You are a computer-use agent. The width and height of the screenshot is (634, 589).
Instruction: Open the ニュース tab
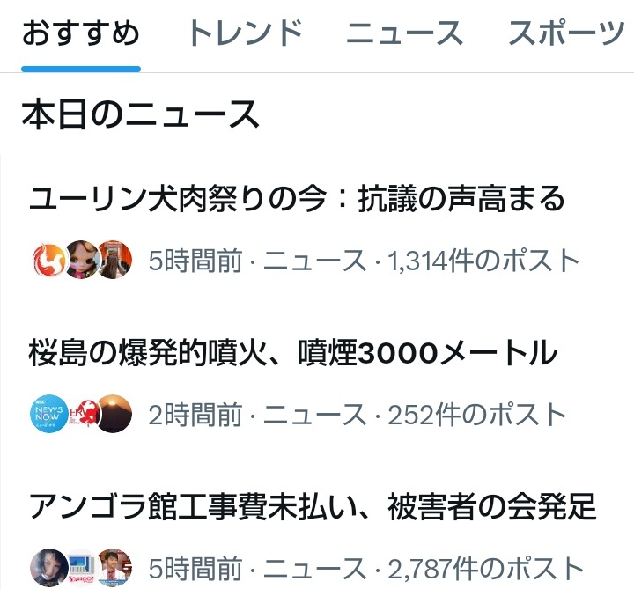tap(404, 34)
